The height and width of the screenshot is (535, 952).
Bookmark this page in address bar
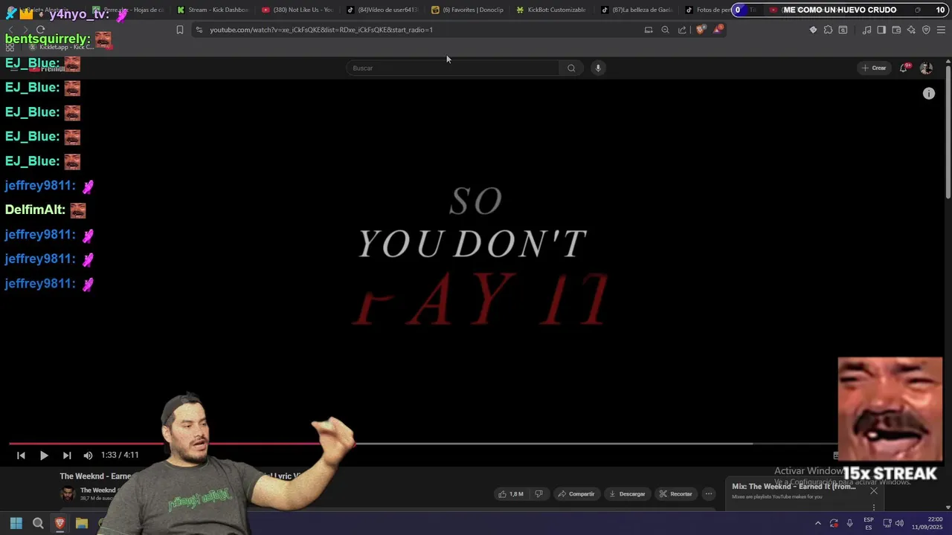coord(179,30)
